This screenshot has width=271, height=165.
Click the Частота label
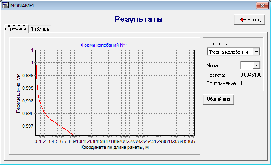(215, 75)
